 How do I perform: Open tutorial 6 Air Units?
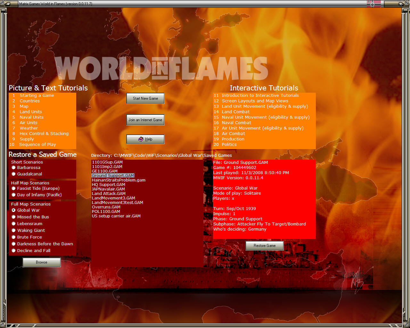[42, 123]
